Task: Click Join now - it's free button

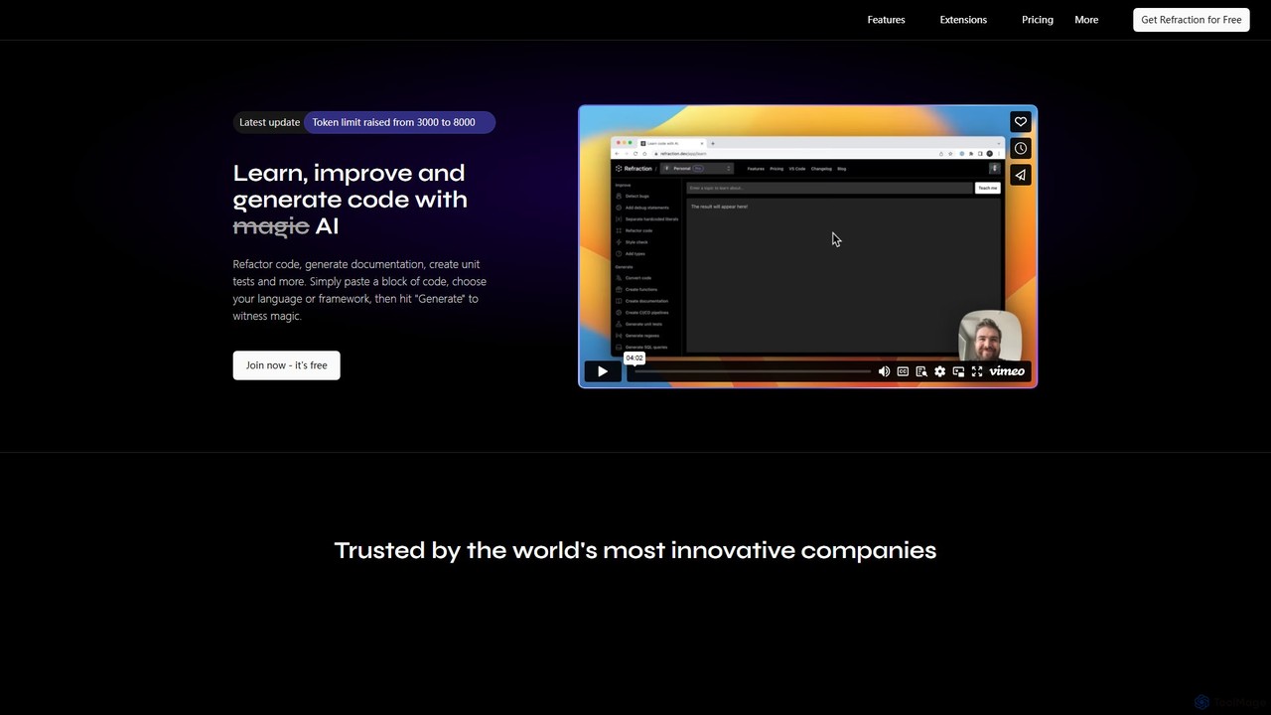Action: (x=287, y=365)
